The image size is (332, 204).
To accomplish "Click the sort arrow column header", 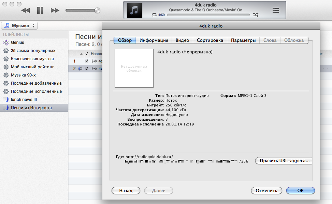I will pos(81,54).
